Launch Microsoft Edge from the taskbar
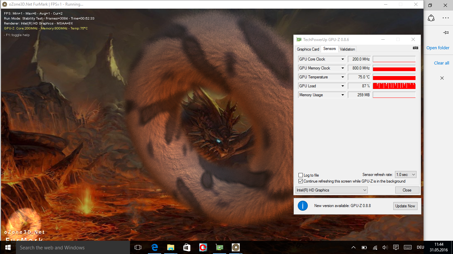The width and height of the screenshot is (453, 254). 154,247
